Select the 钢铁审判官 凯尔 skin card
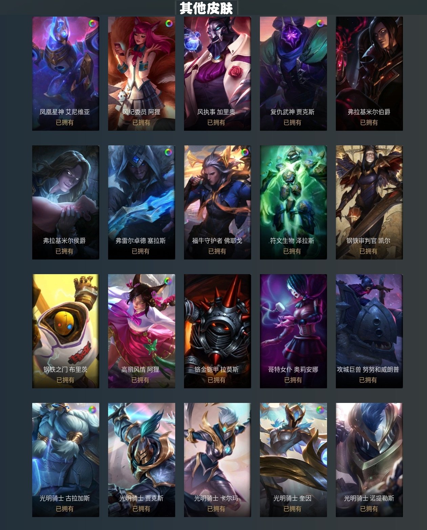427x530 pixels. [369, 202]
